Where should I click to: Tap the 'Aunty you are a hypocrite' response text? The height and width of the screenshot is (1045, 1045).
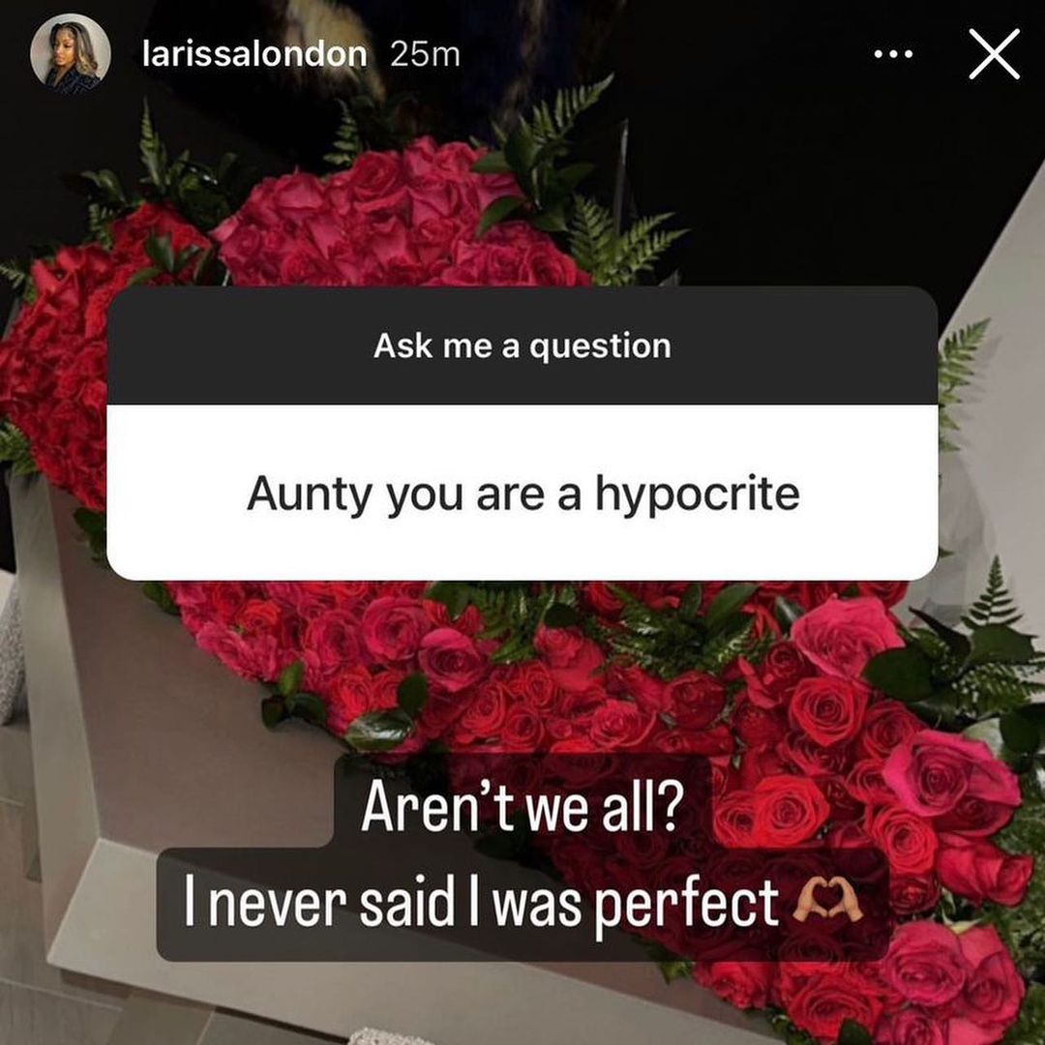pos(523,494)
